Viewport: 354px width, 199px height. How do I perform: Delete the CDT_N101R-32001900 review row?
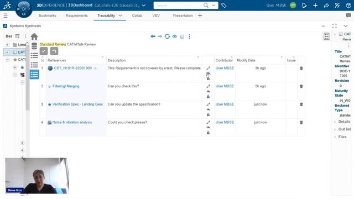click(301, 68)
